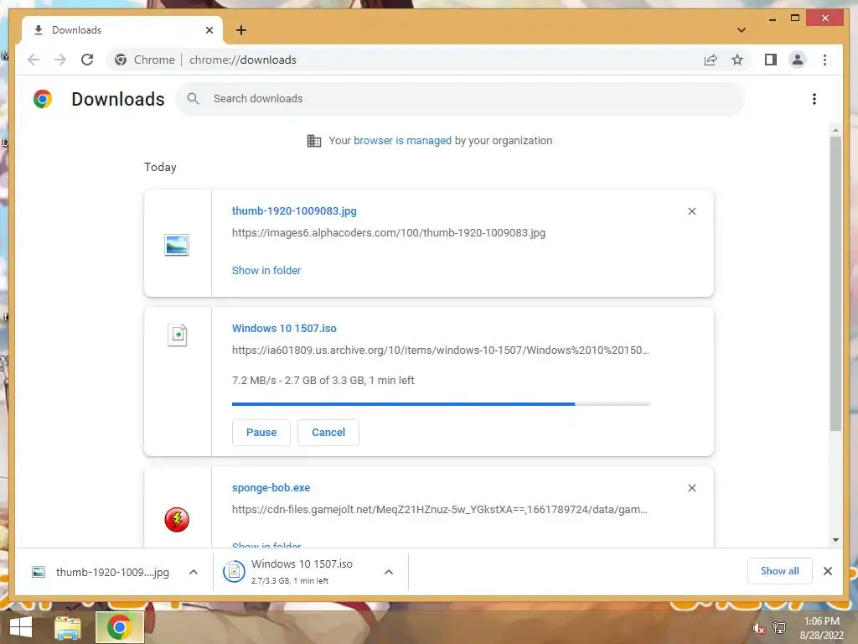
Task: Open the profile avatar menu
Action: [x=798, y=60]
